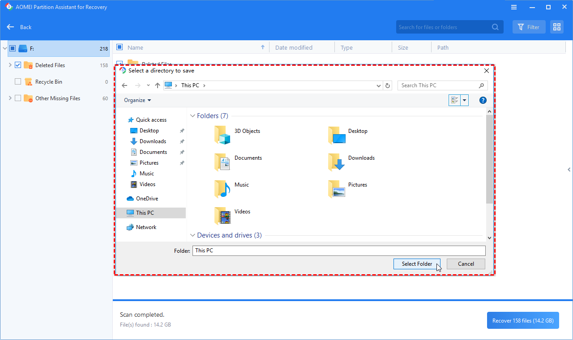Collapse the Folders (7) section
The height and width of the screenshot is (340, 573).
[x=192, y=115]
